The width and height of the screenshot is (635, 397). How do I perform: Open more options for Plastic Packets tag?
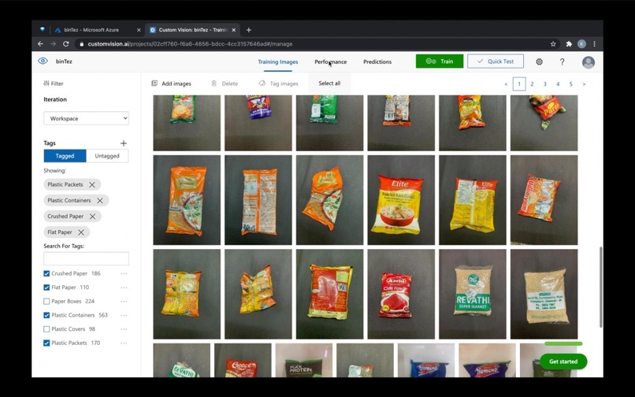[124, 343]
